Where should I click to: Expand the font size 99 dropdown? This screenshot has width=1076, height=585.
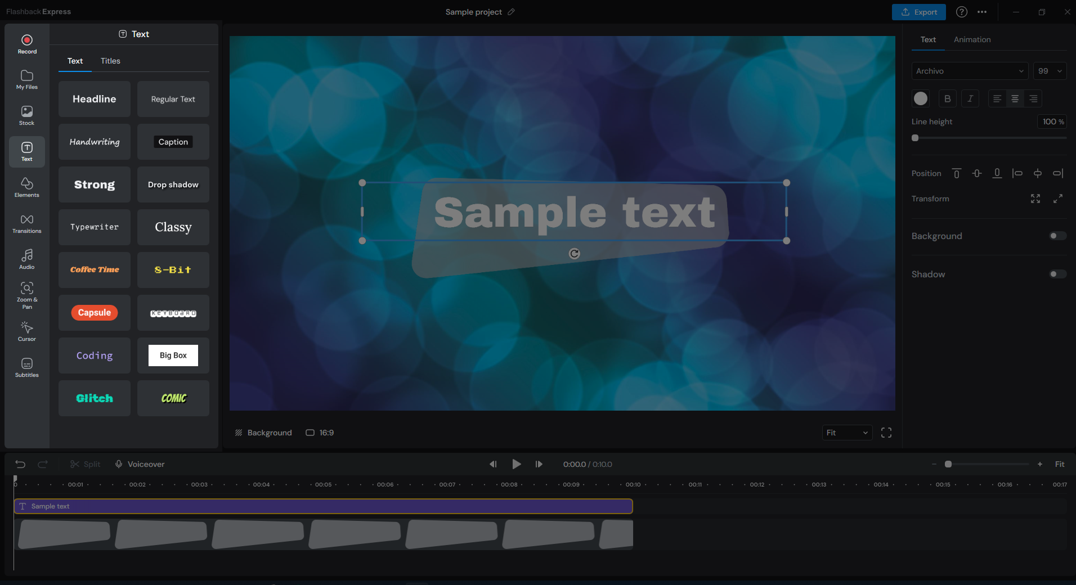coord(1050,71)
